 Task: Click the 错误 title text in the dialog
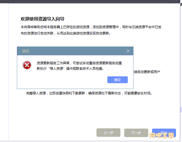click(26, 51)
